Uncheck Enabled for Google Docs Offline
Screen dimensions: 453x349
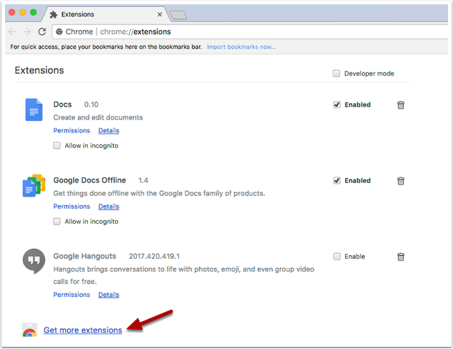pos(337,181)
